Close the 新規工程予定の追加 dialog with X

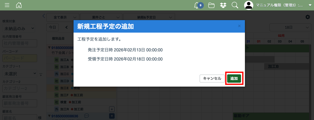pos(239,26)
